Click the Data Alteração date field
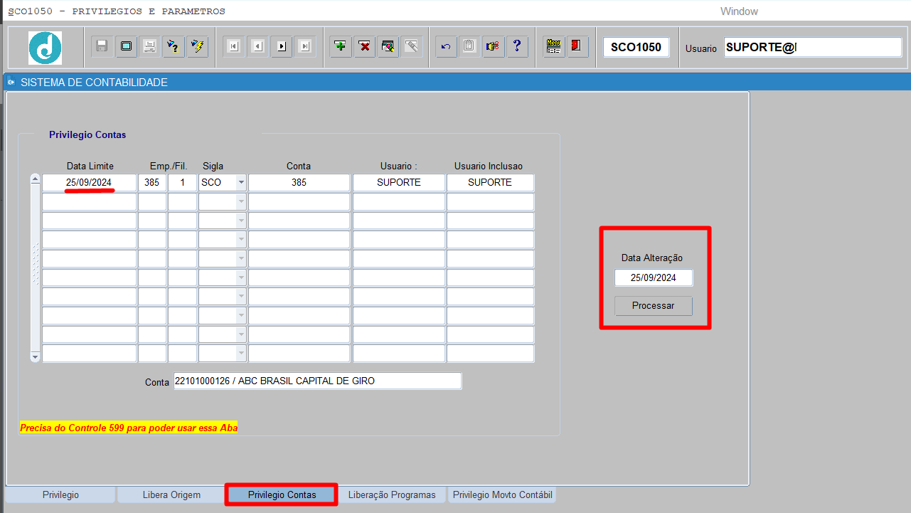The height and width of the screenshot is (513, 911). (x=654, y=278)
